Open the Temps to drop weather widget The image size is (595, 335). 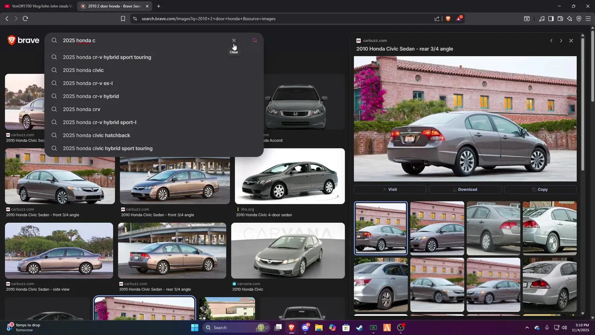[x=24, y=328]
